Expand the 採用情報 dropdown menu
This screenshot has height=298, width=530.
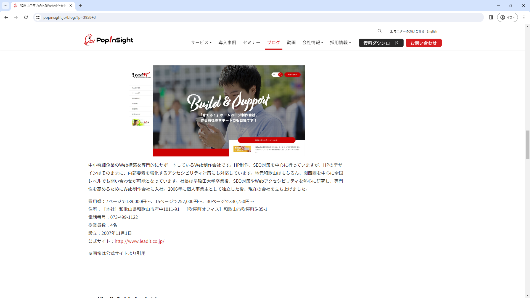[x=340, y=42]
